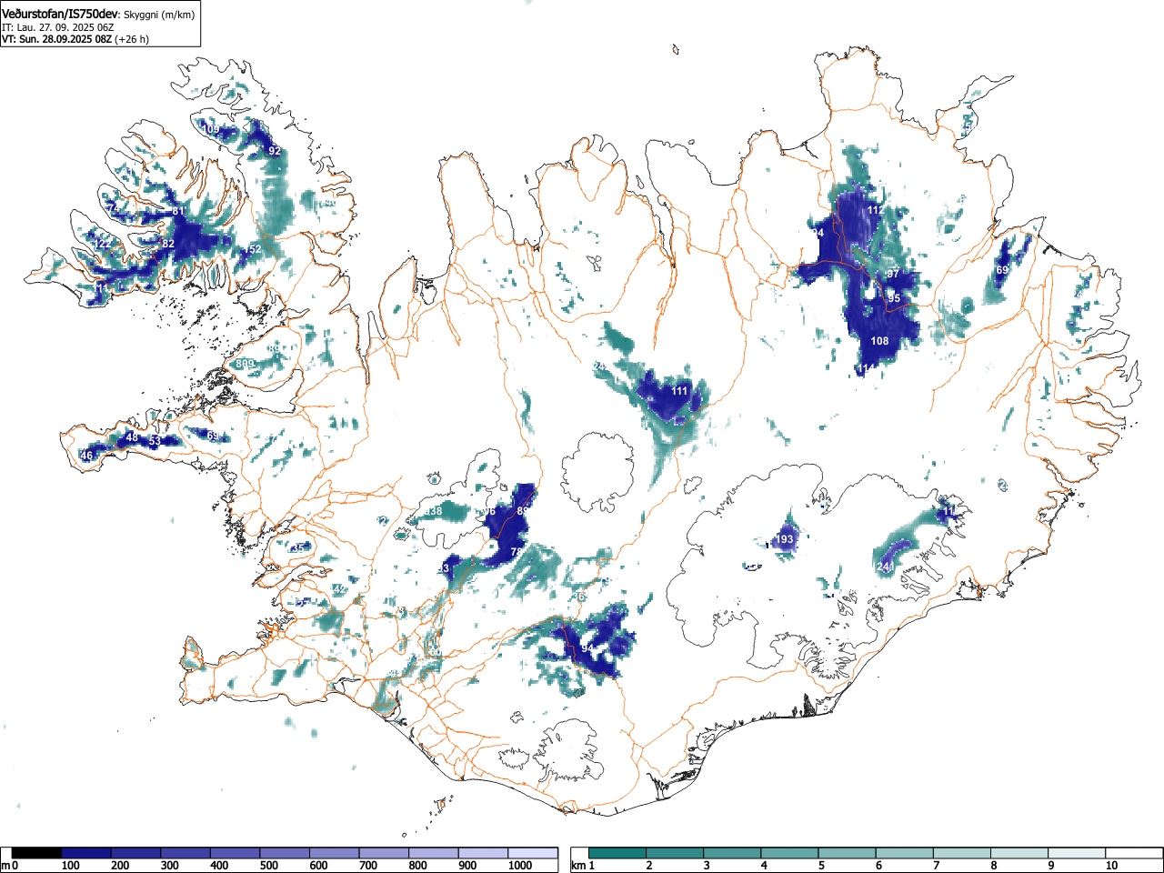Screen dimensions: 1164x873
Task: Click the 193 visibility value on the map
Action: click(784, 539)
